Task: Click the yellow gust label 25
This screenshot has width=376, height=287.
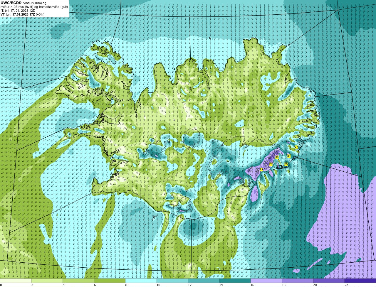Action: point(286,164)
